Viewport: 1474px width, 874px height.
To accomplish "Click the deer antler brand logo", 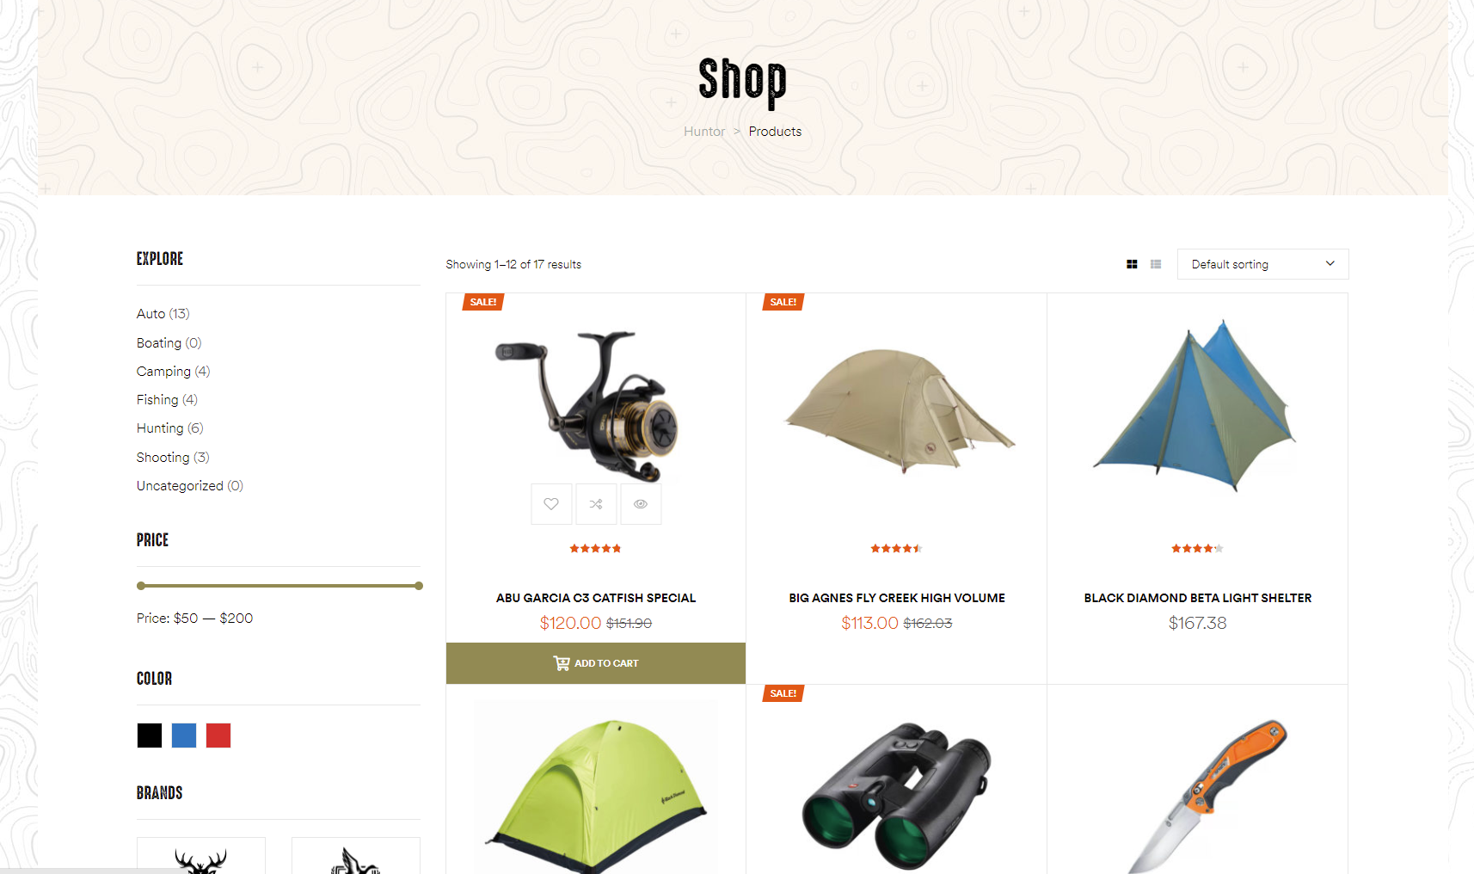I will pyautogui.click(x=201, y=856).
